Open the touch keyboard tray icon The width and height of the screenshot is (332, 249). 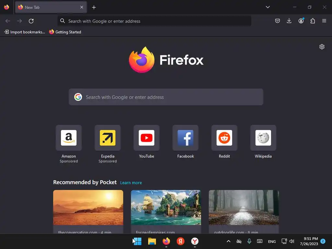[x=260, y=241]
